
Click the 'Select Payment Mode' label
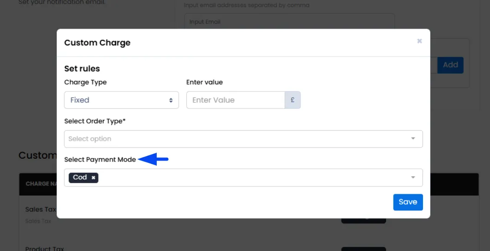pos(100,160)
